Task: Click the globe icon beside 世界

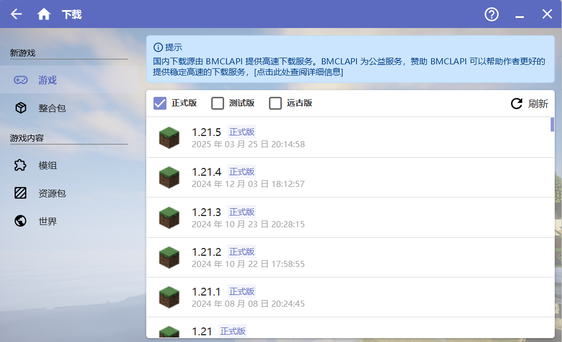Action: pos(20,221)
